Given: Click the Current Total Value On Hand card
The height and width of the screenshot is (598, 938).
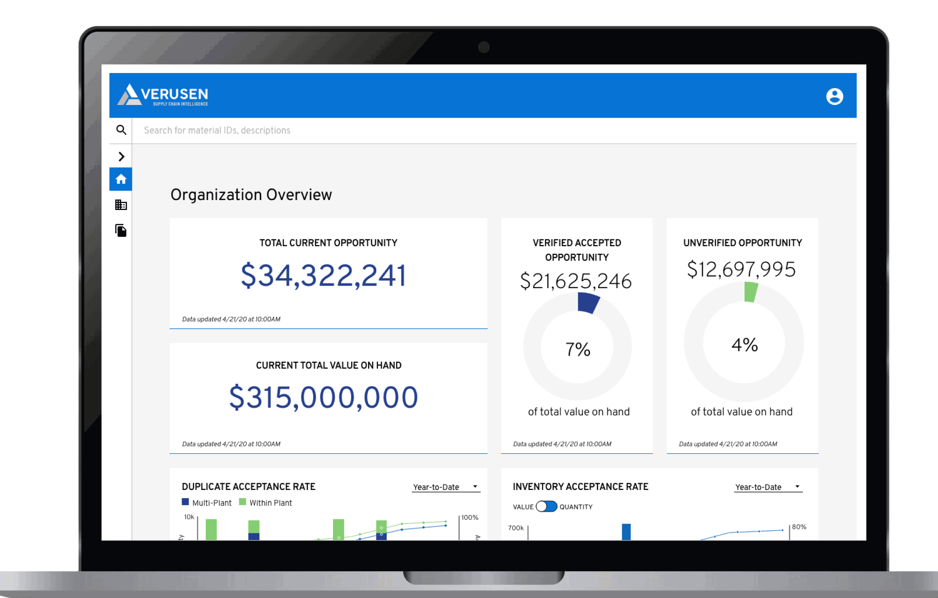Looking at the screenshot, I should [x=328, y=398].
